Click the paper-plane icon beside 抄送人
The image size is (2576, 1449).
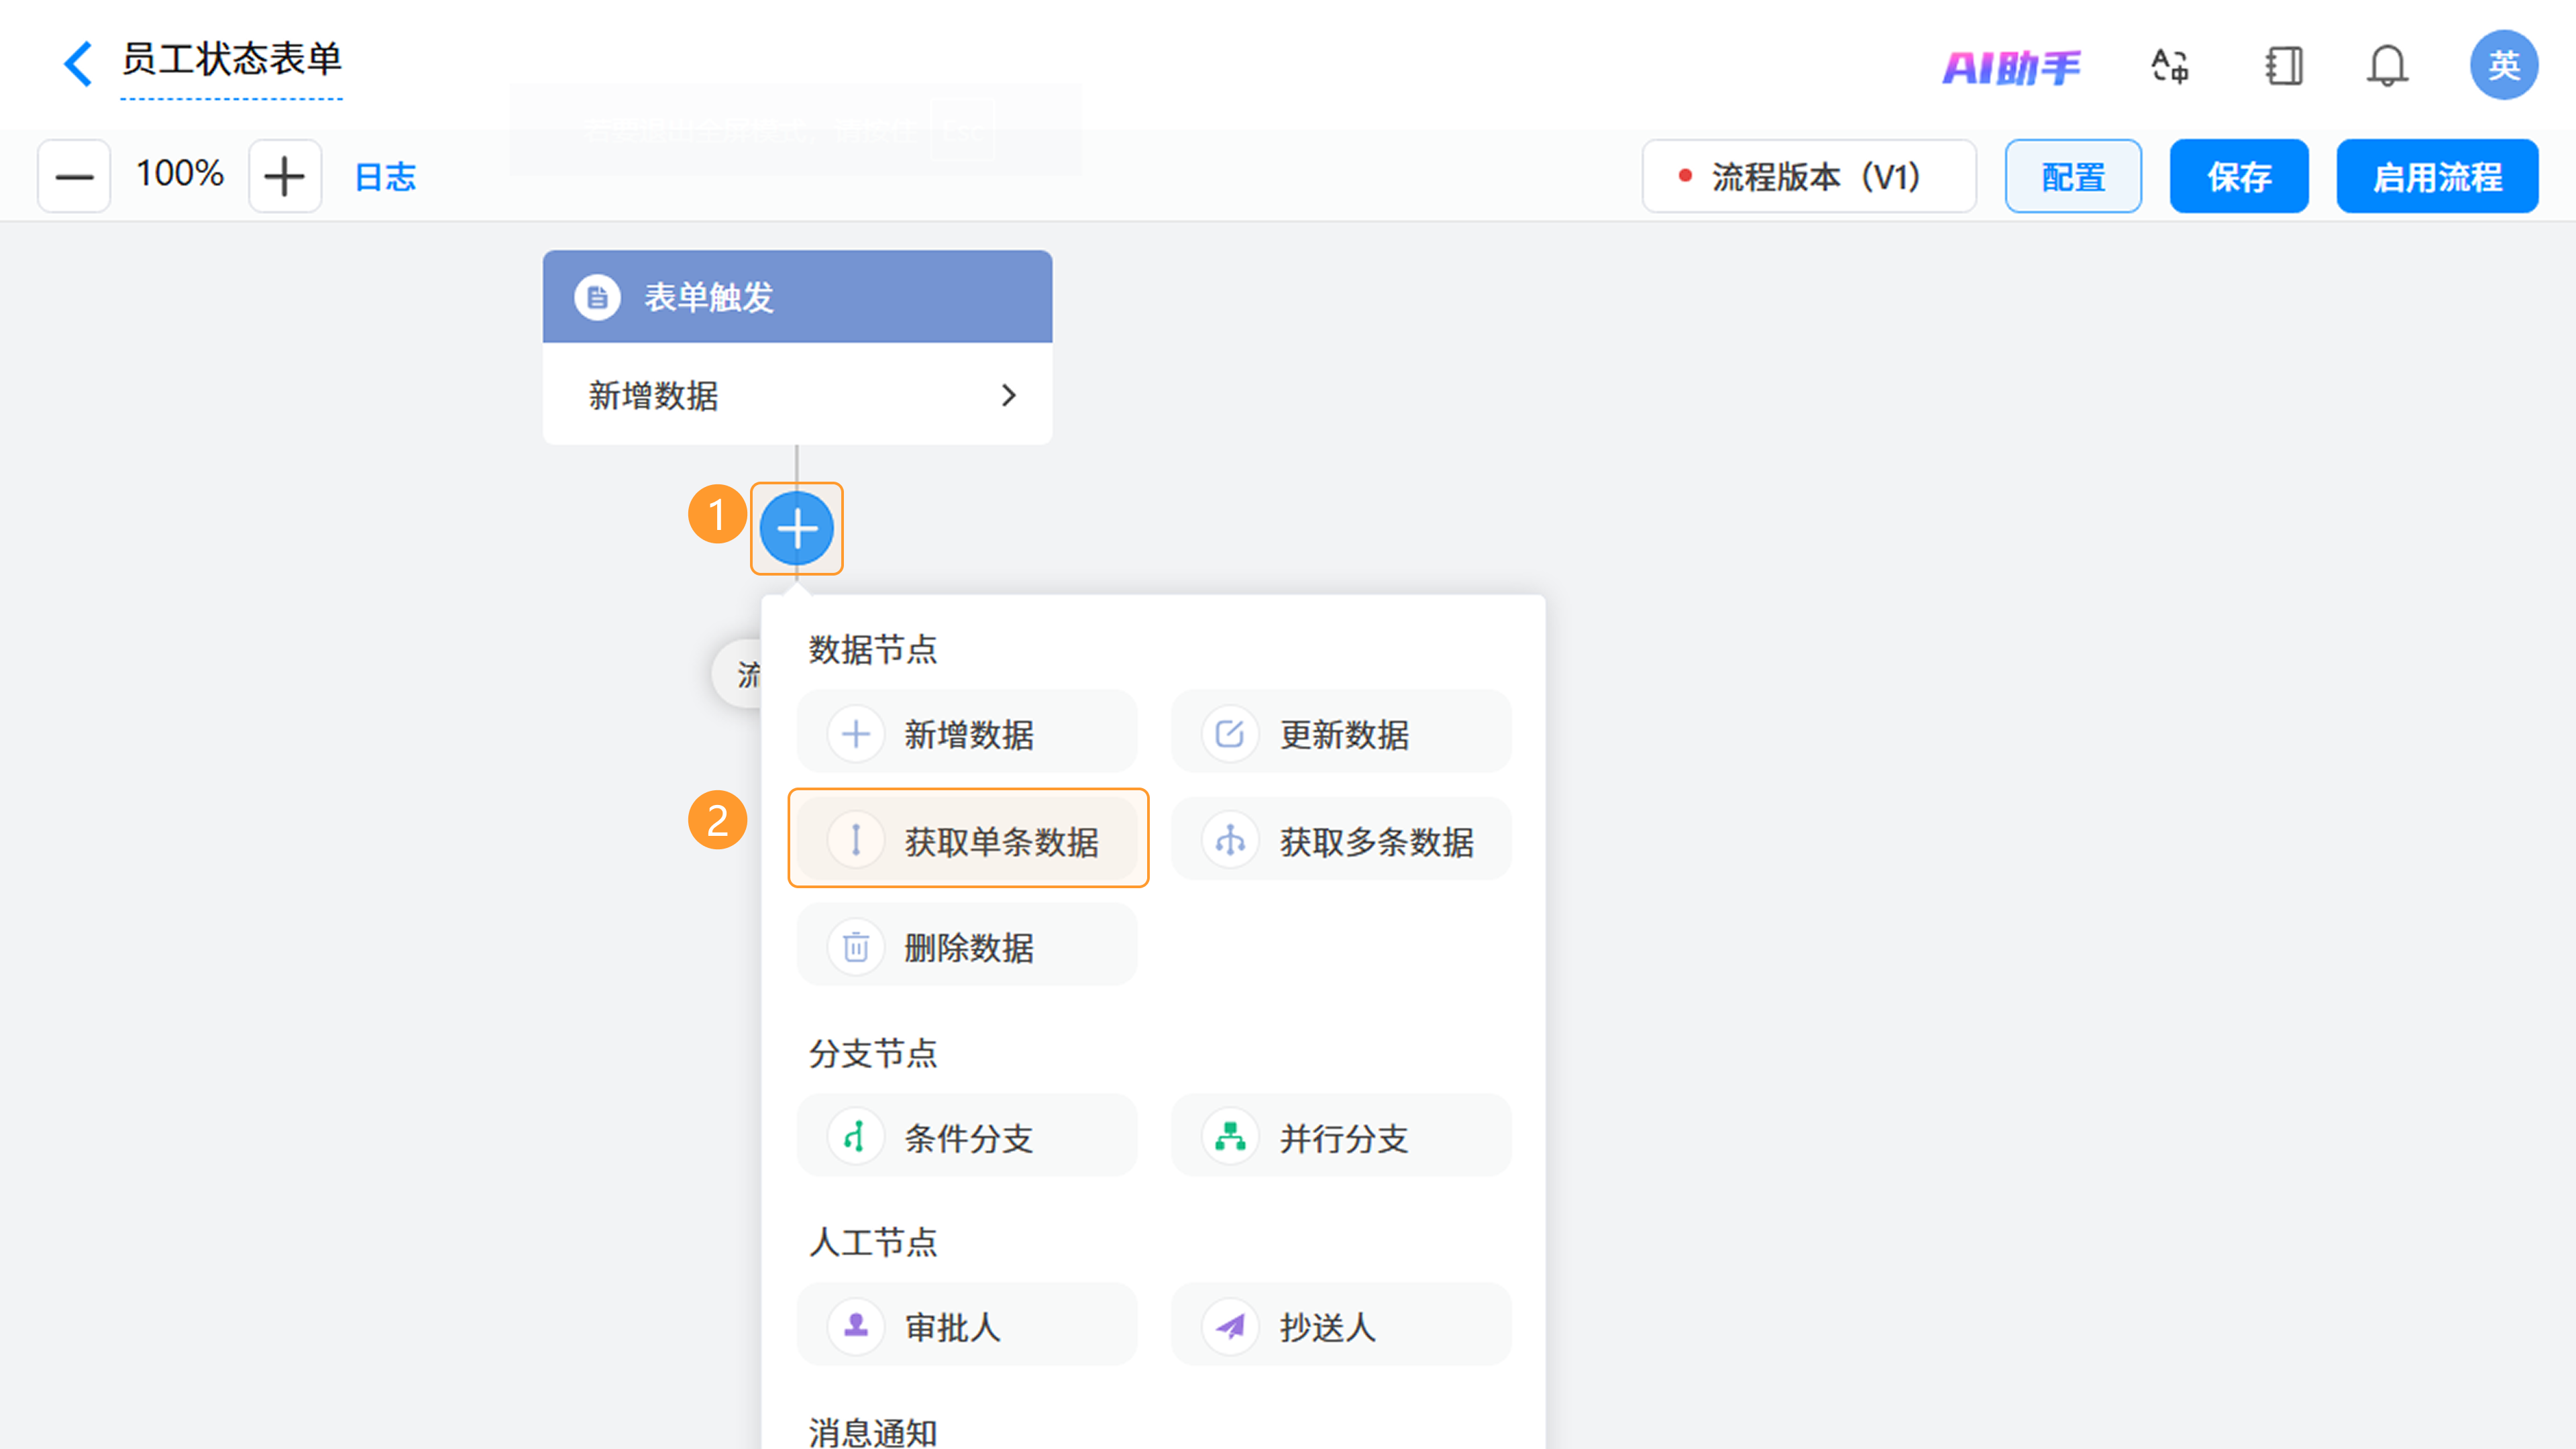[x=1230, y=1326]
